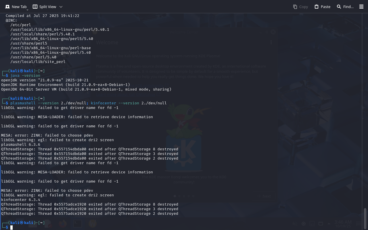Click the Paste clipboard icon
368x230 pixels.
click(x=317, y=7)
